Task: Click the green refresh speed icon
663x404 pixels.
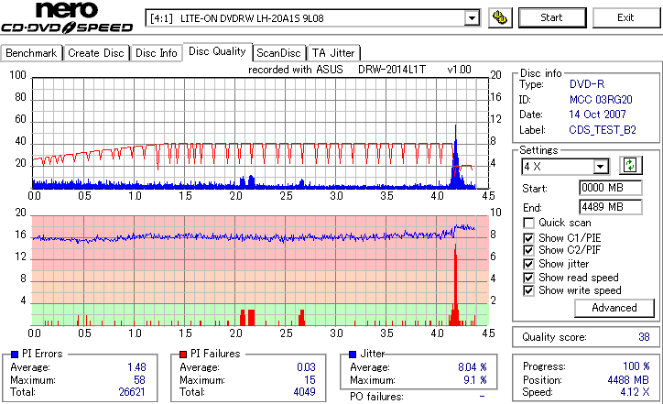Action: pyautogui.click(x=630, y=165)
